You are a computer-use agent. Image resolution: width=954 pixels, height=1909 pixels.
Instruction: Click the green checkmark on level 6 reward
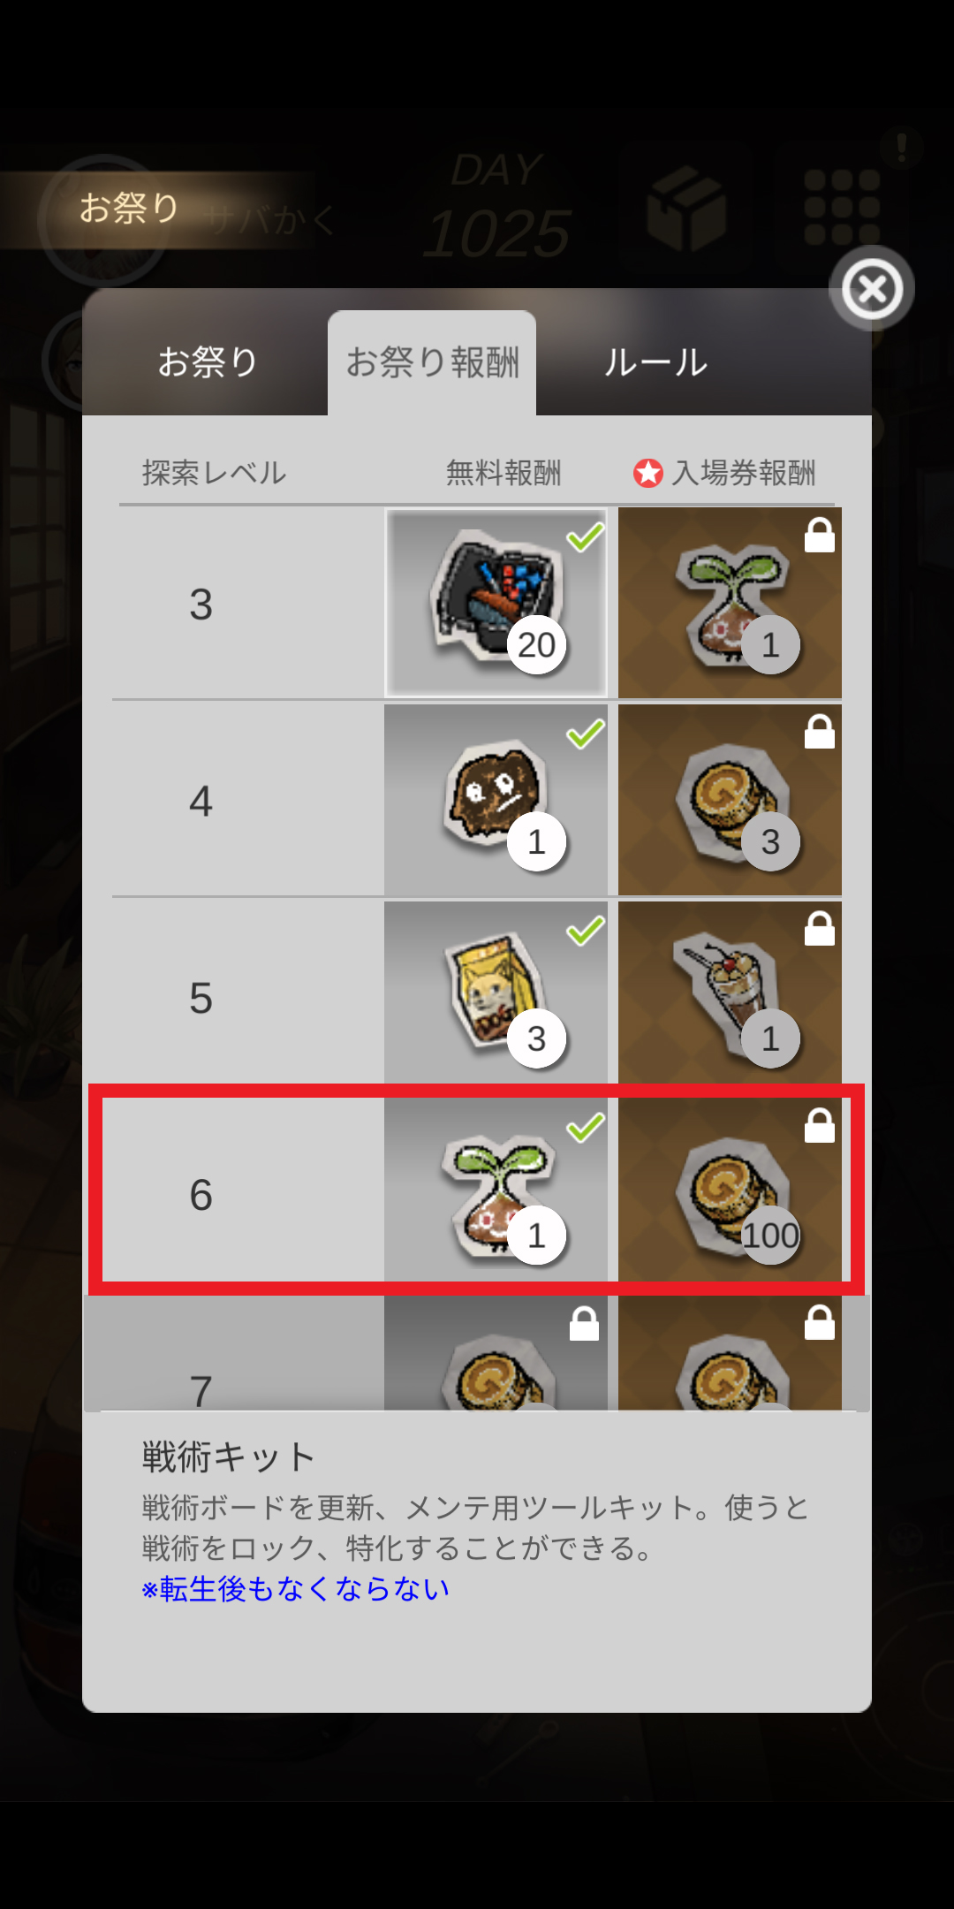(x=585, y=1127)
